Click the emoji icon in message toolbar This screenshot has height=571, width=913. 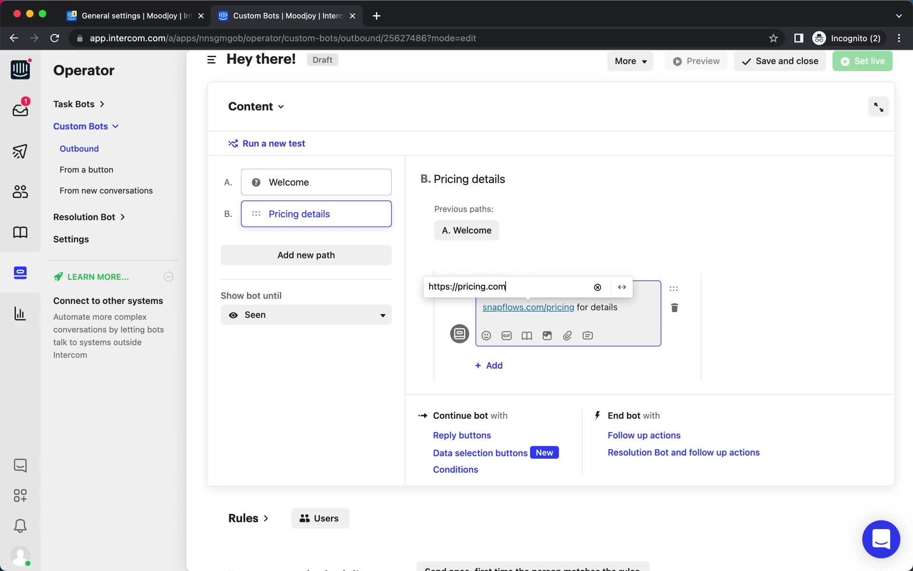click(x=486, y=335)
